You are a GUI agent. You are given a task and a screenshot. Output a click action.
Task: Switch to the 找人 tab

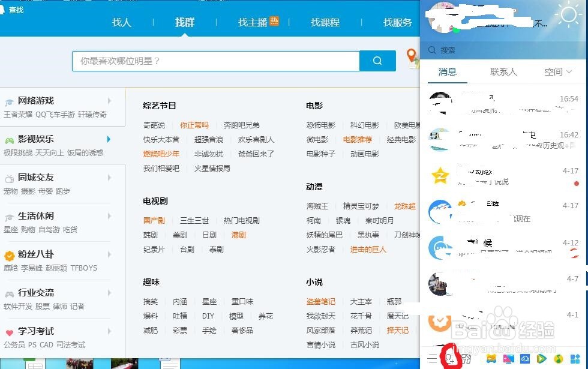tap(121, 23)
